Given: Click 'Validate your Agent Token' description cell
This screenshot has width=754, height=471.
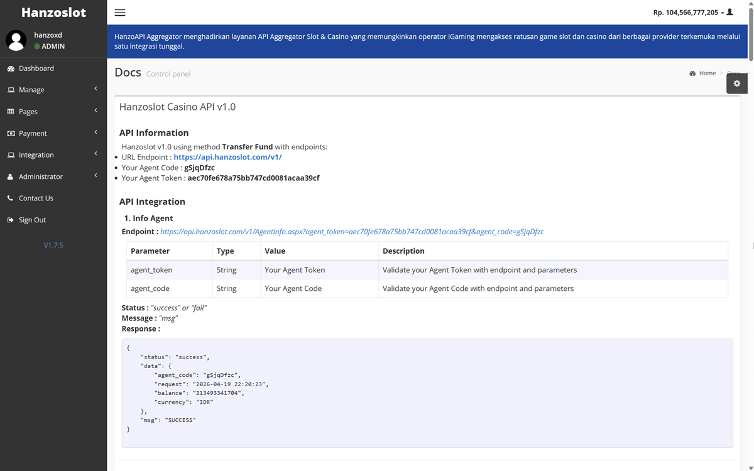Looking at the screenshot, I should click(x=553, y=270).
